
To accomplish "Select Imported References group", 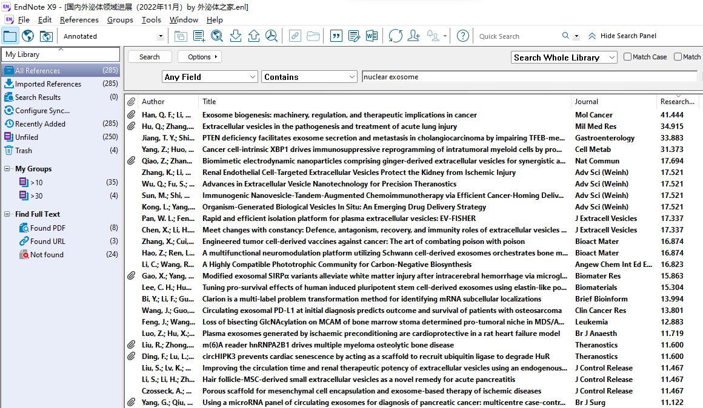I will [61, 84].
